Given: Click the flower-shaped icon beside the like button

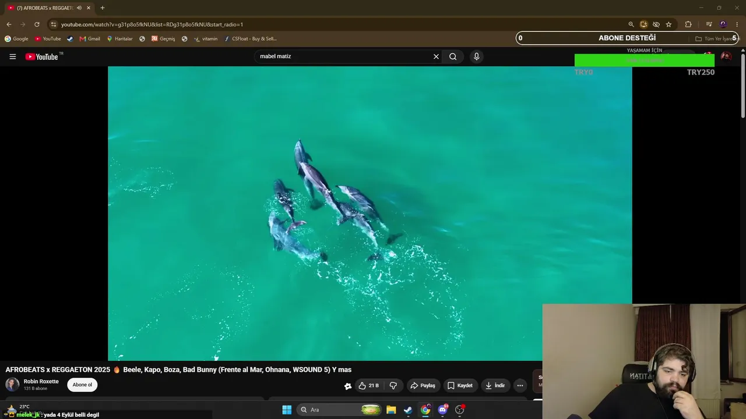Looking at the screenshot, I should pyautogui.click(x=348, y=386).
